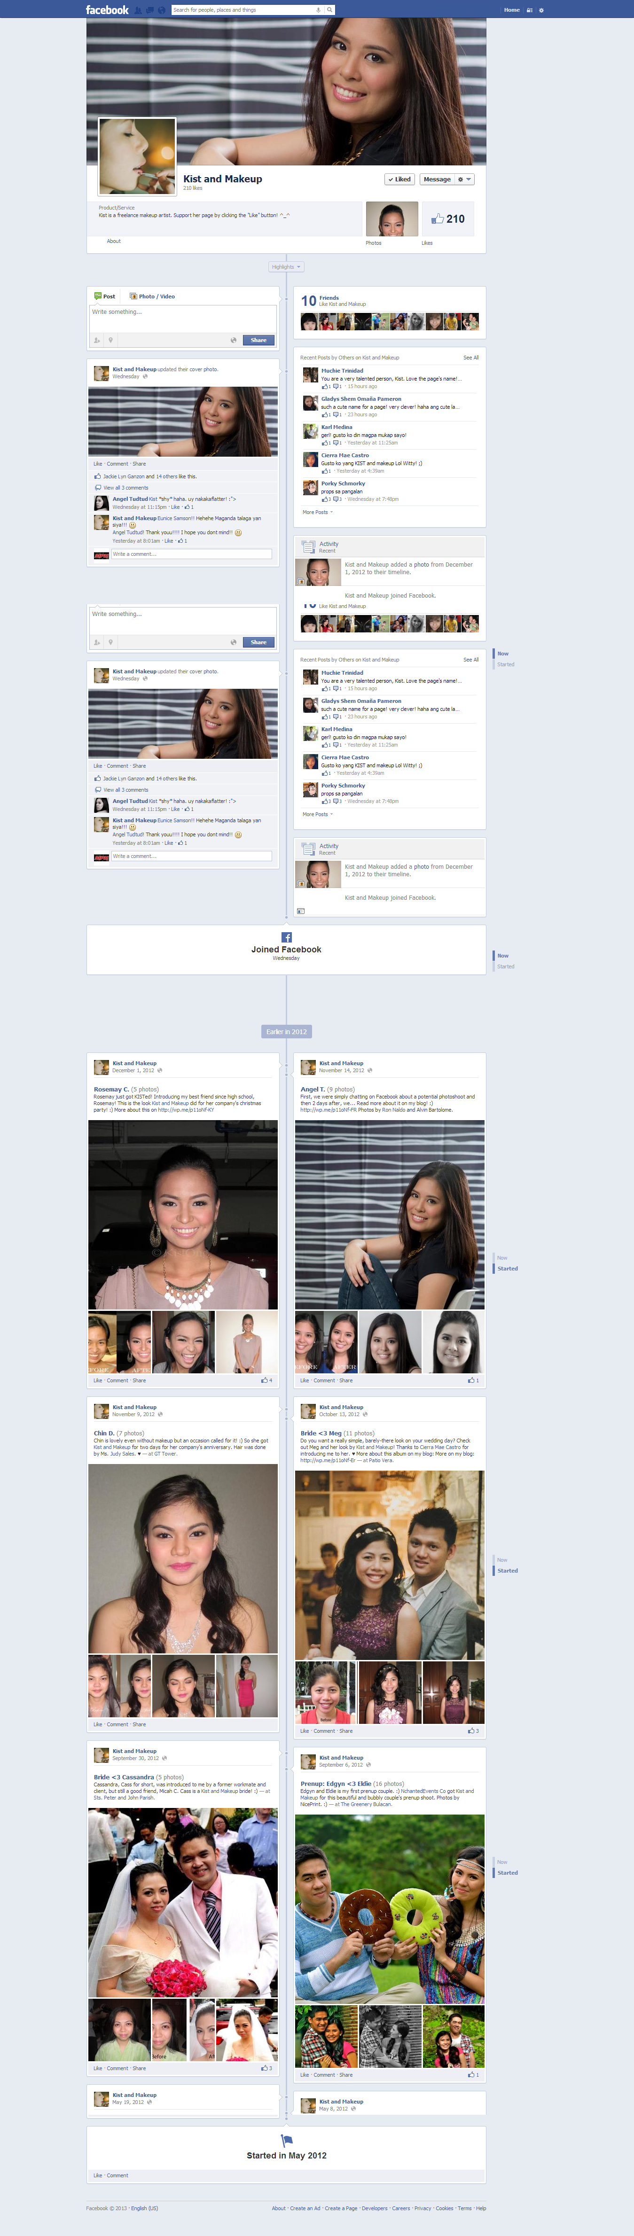Open the messages icon in the top bar
The image size is (634, 2236).
pos(149,10)
